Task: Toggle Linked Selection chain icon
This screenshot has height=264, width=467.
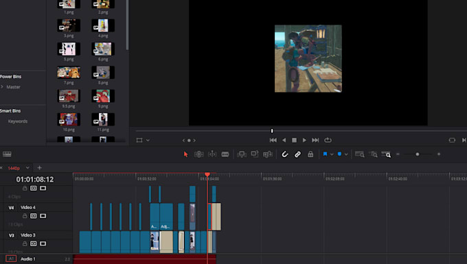Action: (x=297, y=154)
